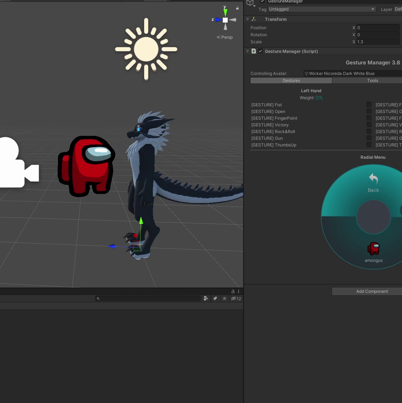Switch to the Tools tab

[372, 81]
